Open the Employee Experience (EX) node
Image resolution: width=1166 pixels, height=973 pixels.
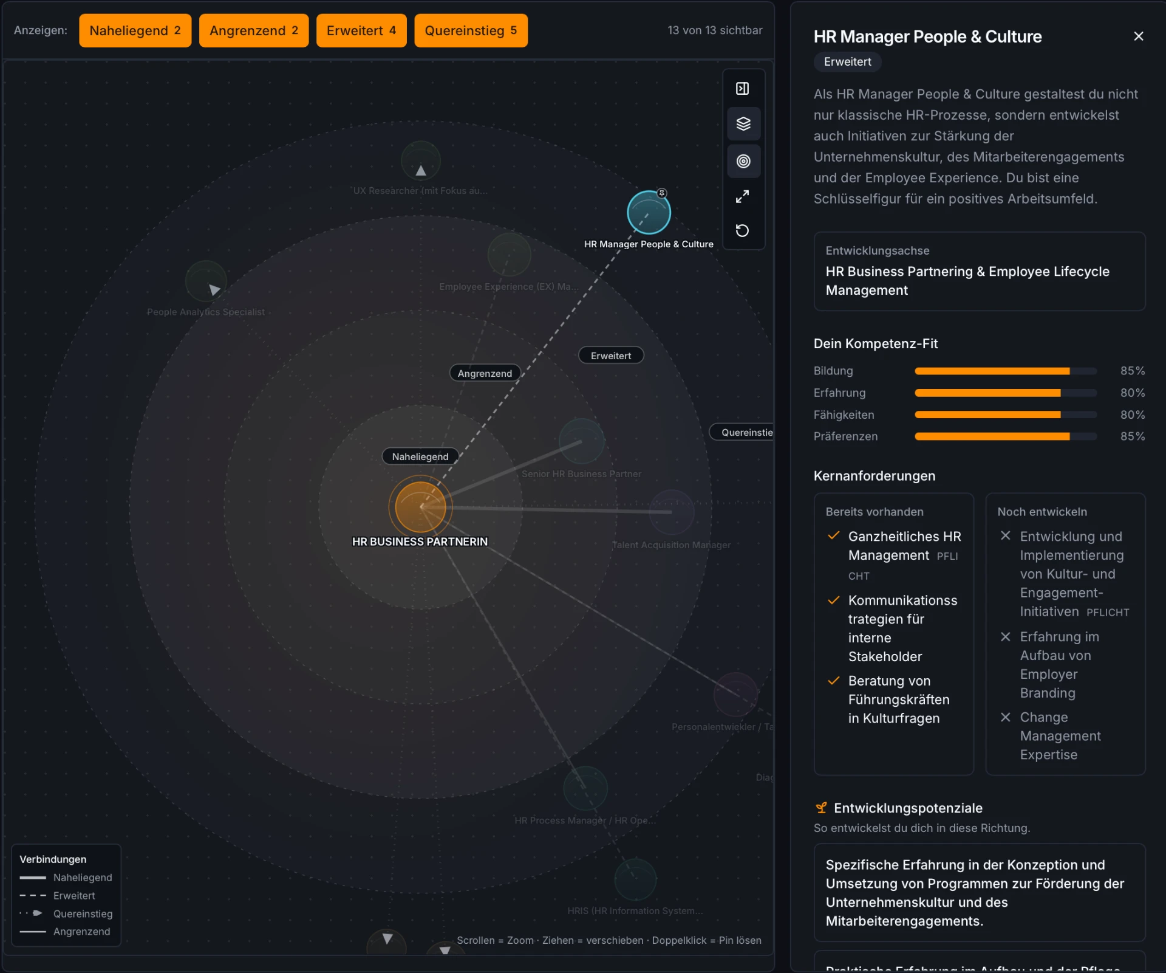[509, 255]
